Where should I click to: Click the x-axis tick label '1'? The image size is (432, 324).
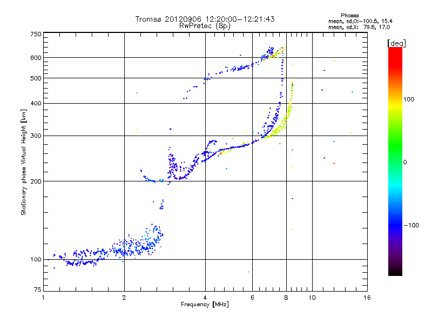tap(43, 298)
